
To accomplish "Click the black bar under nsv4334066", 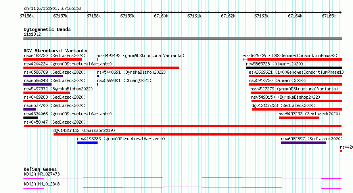I will pos(31,118).
